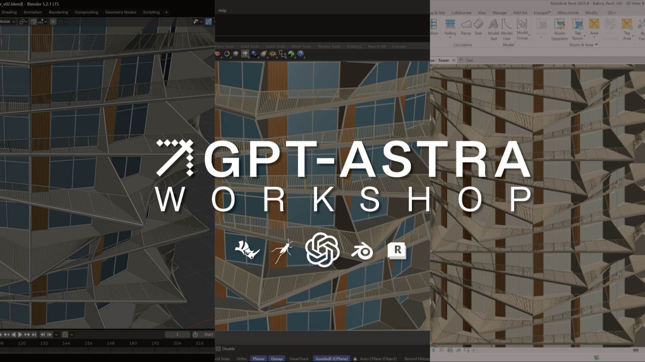Jump to end frame in Blender timeline

[34, 335]
